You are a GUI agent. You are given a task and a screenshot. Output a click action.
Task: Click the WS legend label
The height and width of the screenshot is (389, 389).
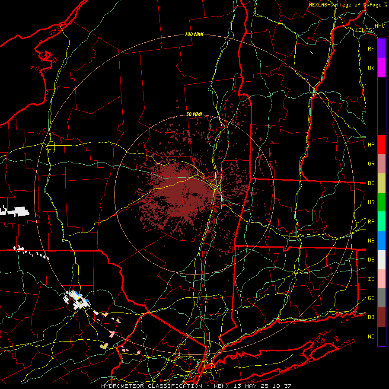pos(371,240)
